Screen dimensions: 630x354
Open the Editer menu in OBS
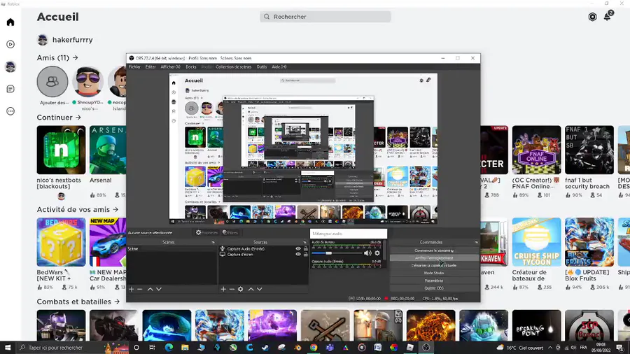pyautogui.click(x=150, y=67)
